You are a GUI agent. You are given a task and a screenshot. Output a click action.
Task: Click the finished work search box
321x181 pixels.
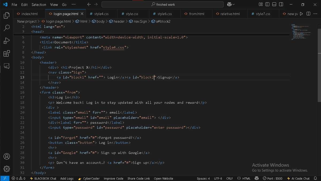click(x=163, y=5)
